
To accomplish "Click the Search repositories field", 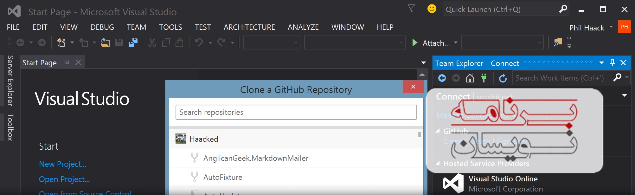I will [x=296, y=112].
